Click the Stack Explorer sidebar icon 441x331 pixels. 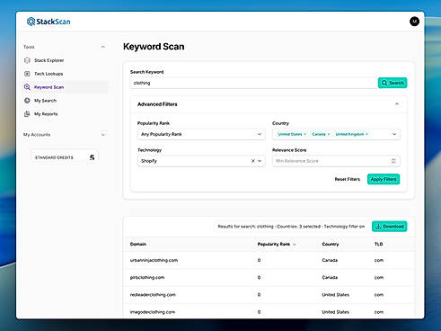pyautogui.click(x=27, y=60)
